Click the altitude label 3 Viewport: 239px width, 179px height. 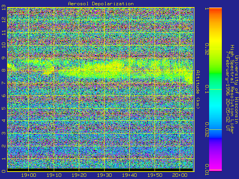[x=4, y=134]
